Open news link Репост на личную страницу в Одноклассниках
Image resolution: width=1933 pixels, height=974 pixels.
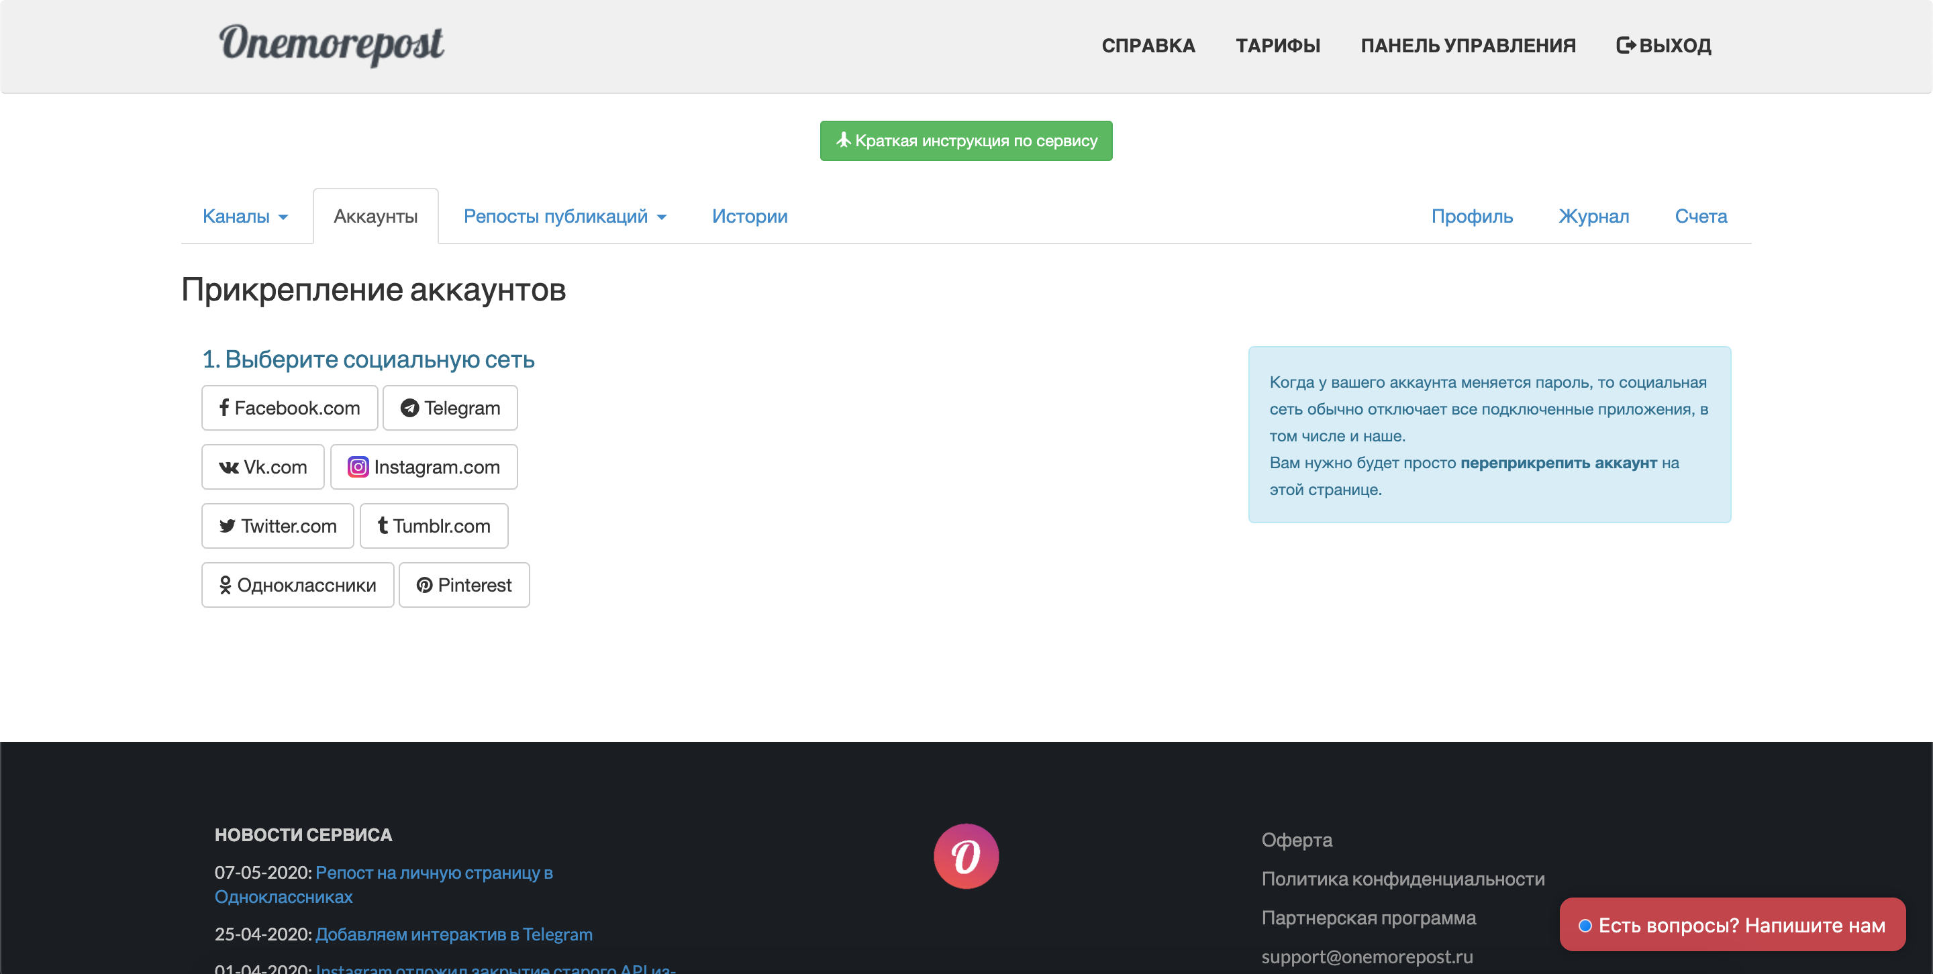pos(383,885)
